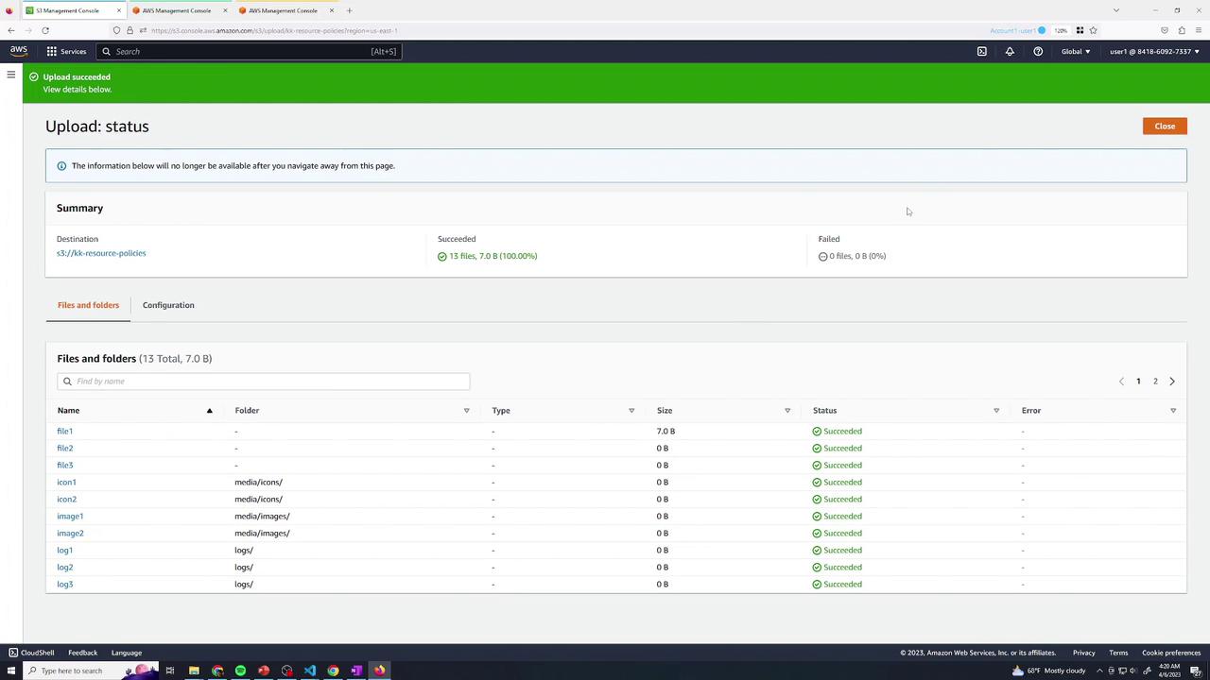Image resolution: width=1210 pixels, height=680 pixels.
Task: Switch to the Configuration tab
Action: 168,305
